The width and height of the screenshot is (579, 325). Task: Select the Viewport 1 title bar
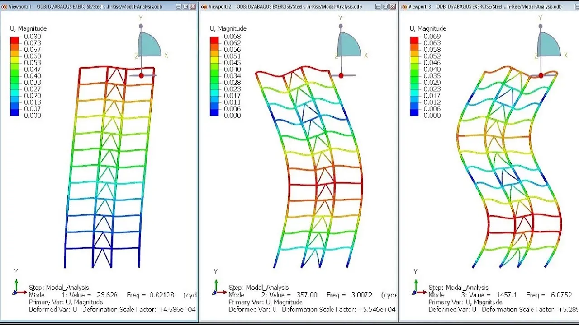[99, 7]
